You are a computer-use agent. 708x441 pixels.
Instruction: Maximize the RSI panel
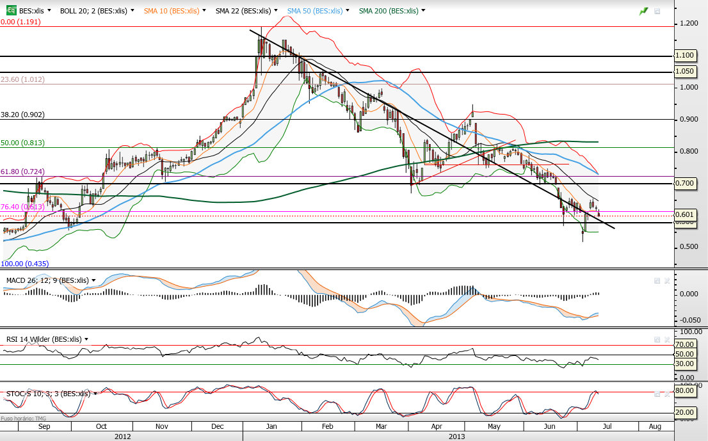click(657, 339)
